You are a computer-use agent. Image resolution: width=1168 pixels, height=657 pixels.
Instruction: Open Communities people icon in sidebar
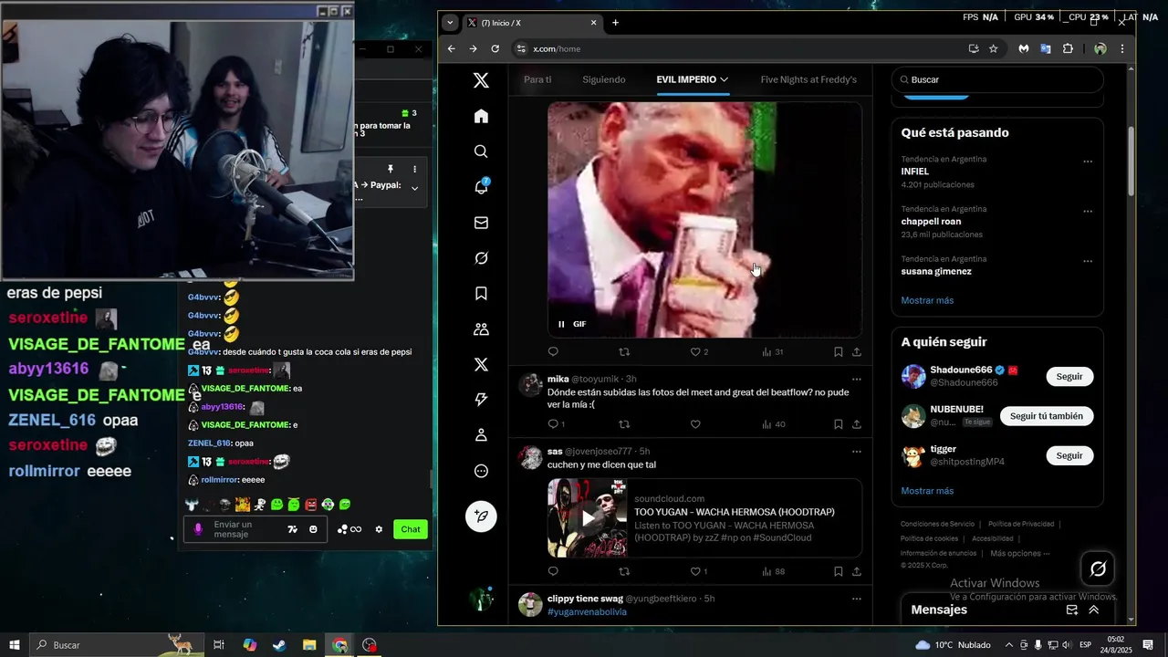pos(481,329)
